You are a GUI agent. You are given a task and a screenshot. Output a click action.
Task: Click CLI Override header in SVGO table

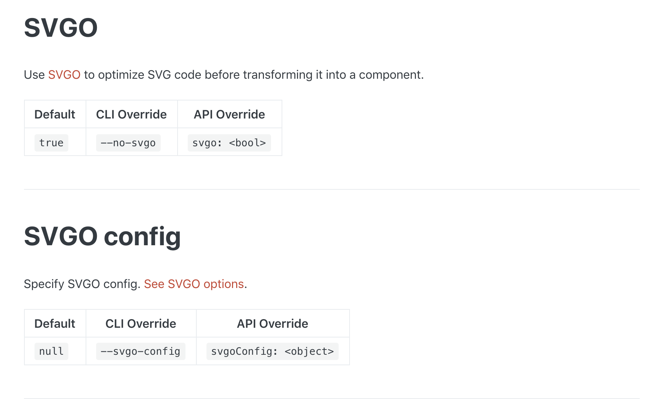click(x=131, y=114)
